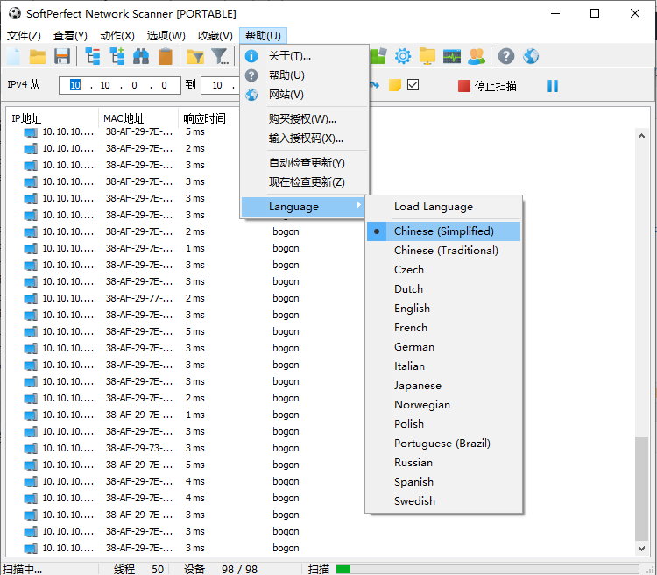This screenshot has width=657, height=575.
Task: Save results with the floppy disk icon
Action: coord(62,56)
